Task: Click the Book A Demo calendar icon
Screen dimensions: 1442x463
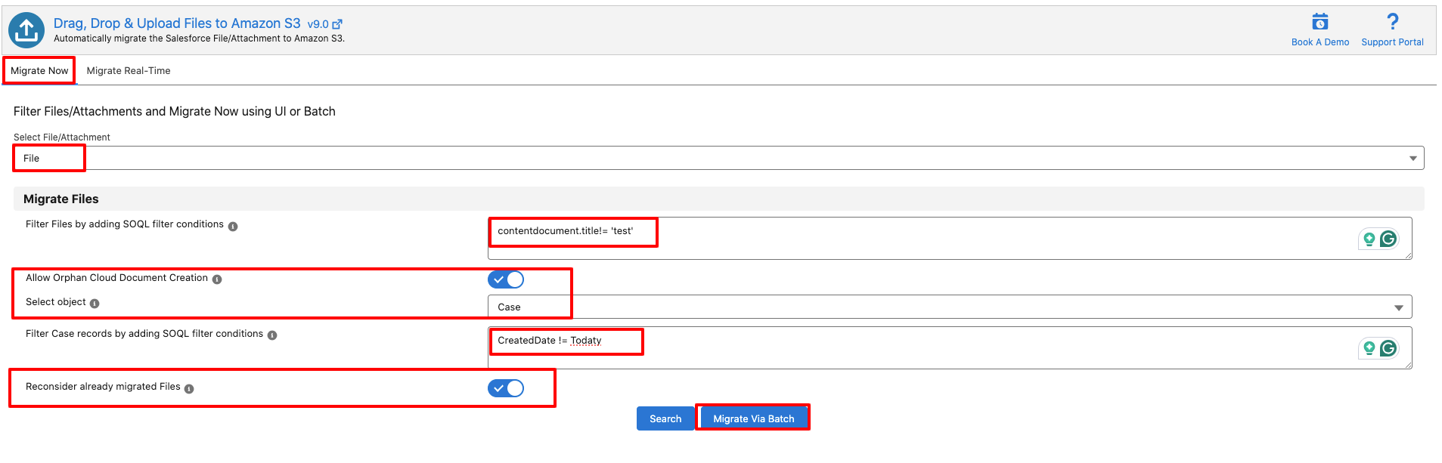Action: 1320,22
